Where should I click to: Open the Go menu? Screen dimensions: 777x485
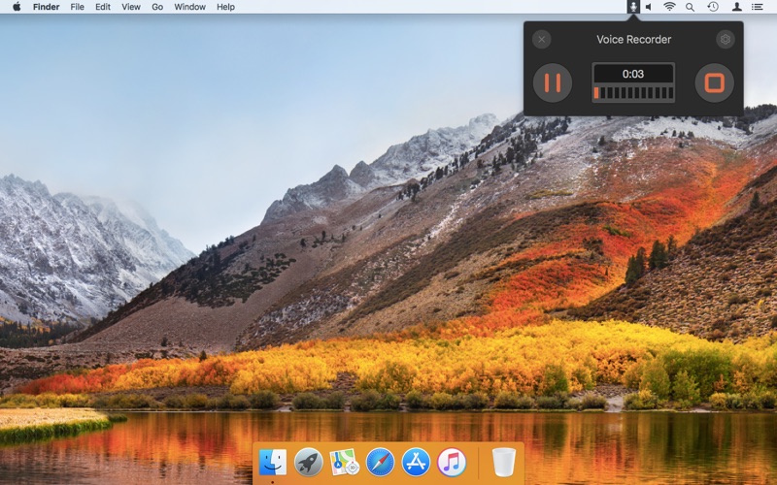pos(157,7)
